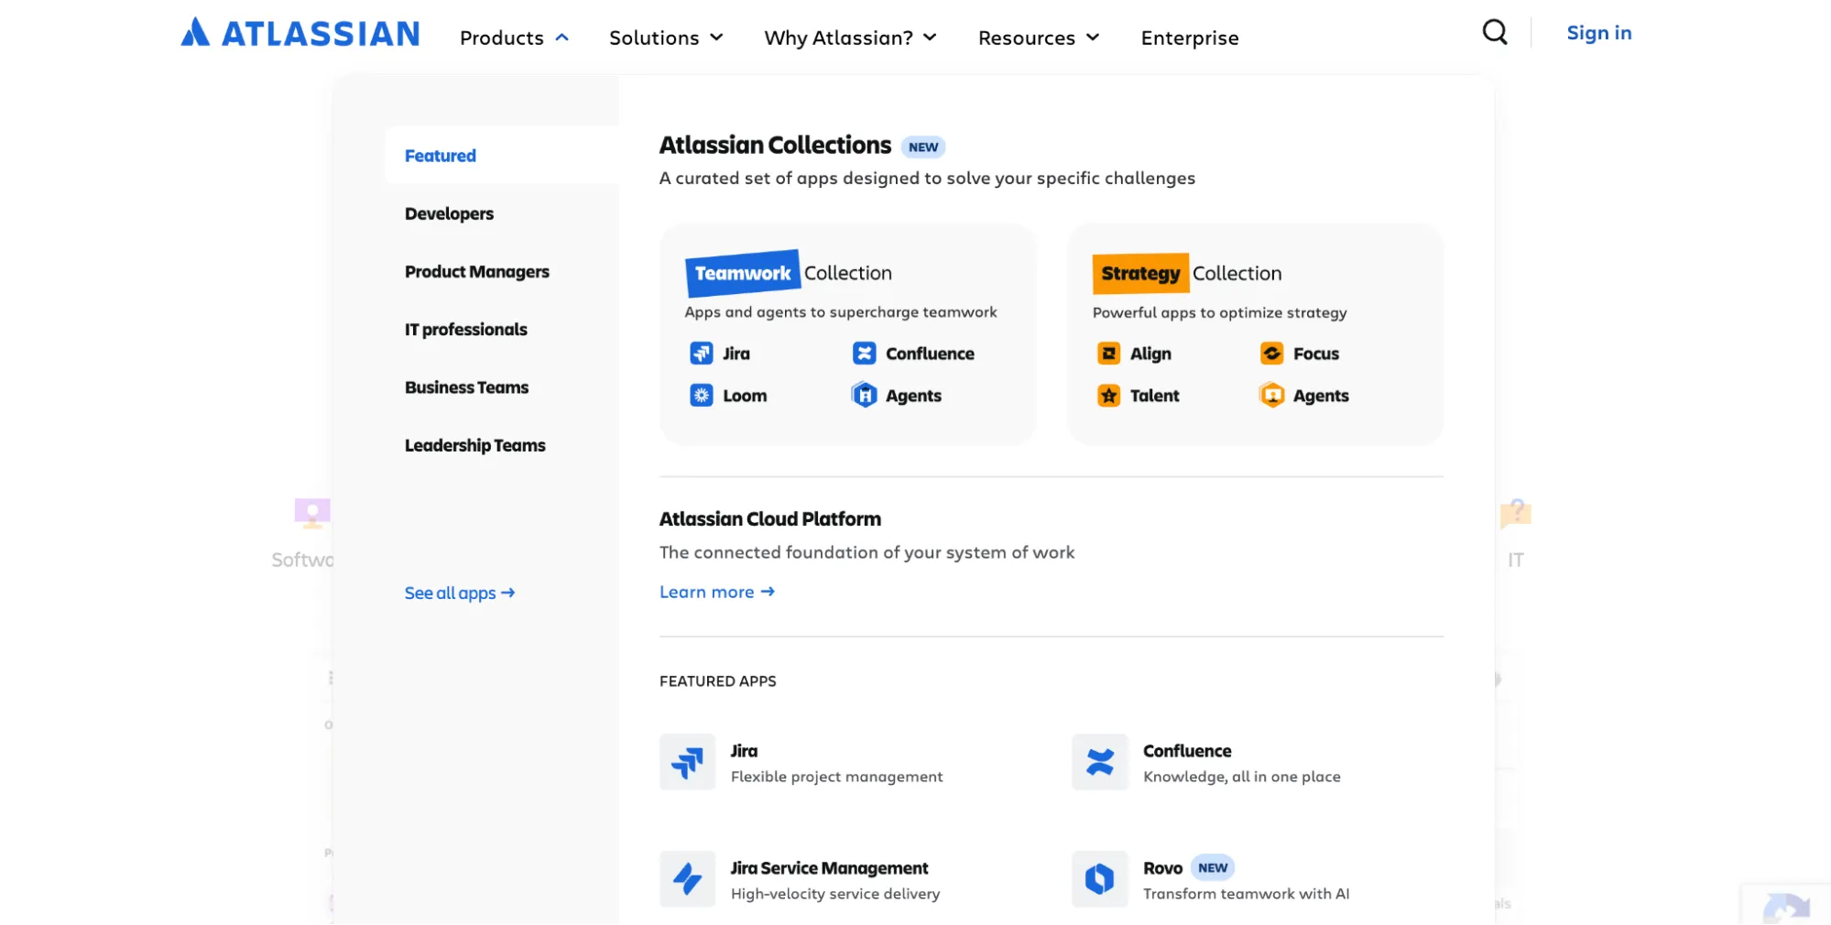Click the Loom label
This screenshot has height=925, width=1831.
tap(745, 396)
